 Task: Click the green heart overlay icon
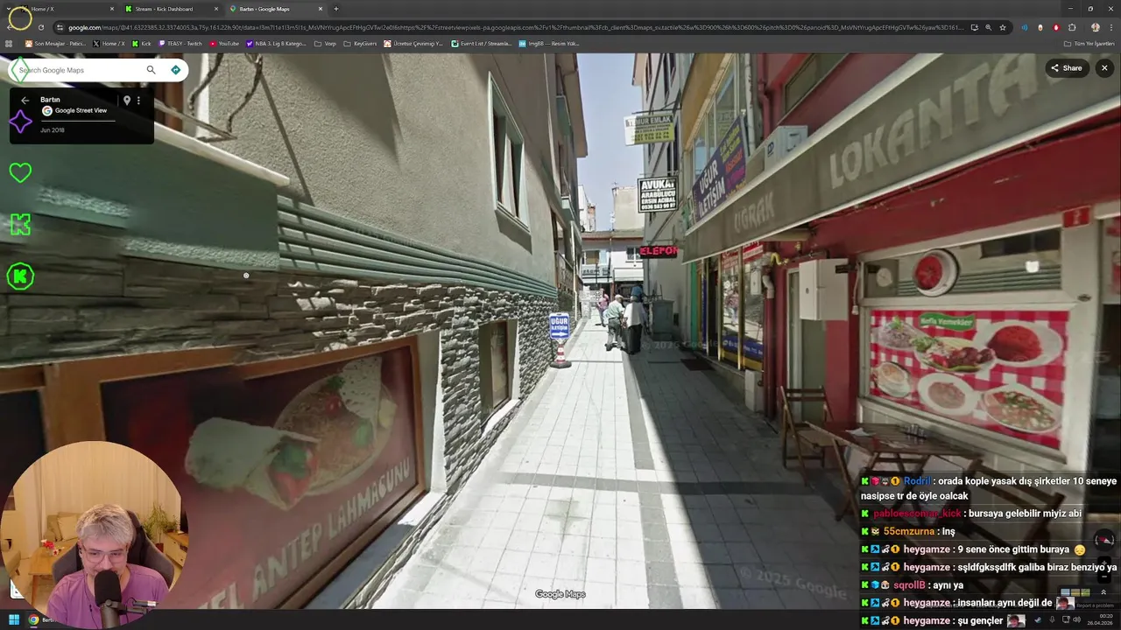[20, 172]
